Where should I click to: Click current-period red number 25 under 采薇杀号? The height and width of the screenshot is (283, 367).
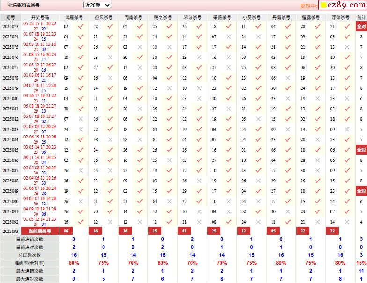click(x=214, y=231)
